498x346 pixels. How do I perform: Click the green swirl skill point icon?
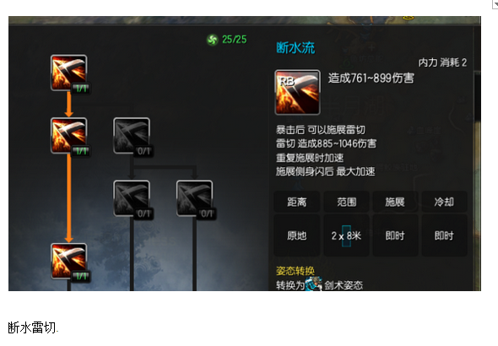tap(213, 40)
